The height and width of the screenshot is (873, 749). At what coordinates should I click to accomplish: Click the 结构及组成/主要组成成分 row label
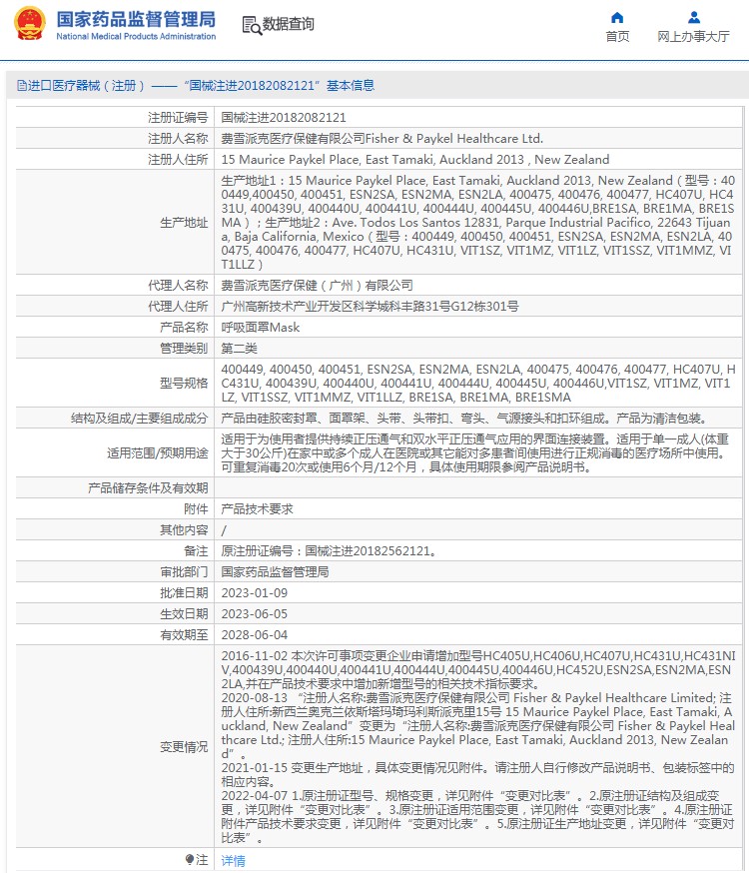coord(139,419)
